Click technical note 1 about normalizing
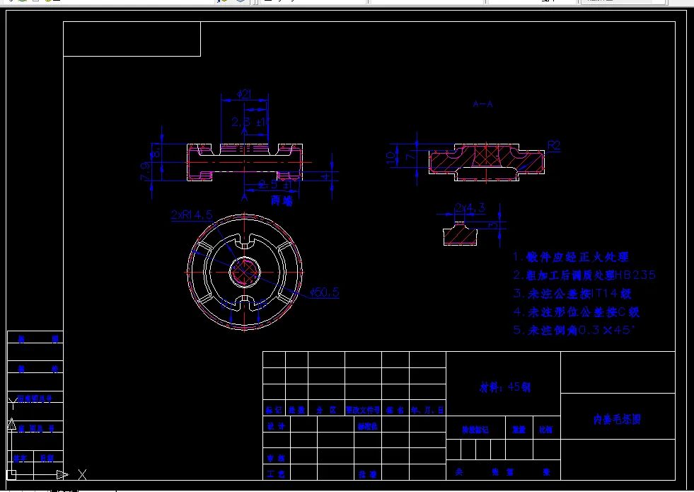The width and height of the screenshot is (694, 492). [x=570, y=257]
